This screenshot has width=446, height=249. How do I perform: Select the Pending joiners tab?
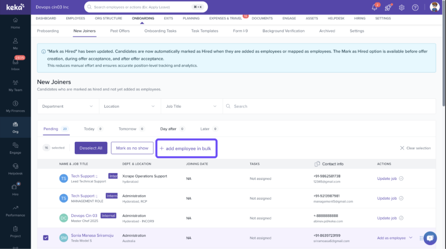click(56, 129)
